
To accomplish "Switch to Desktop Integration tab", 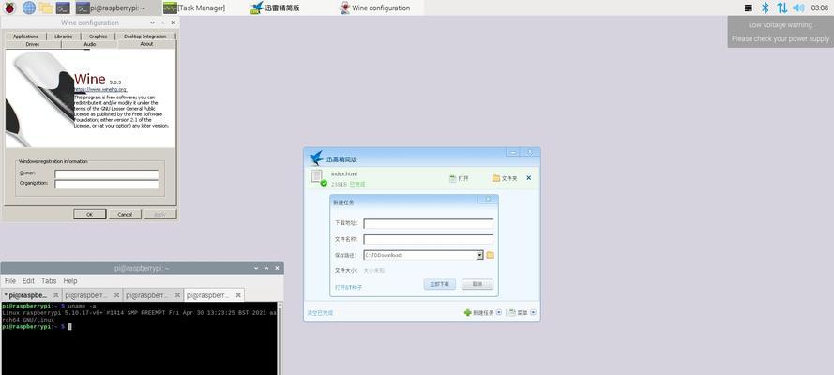I will (145, 37).
